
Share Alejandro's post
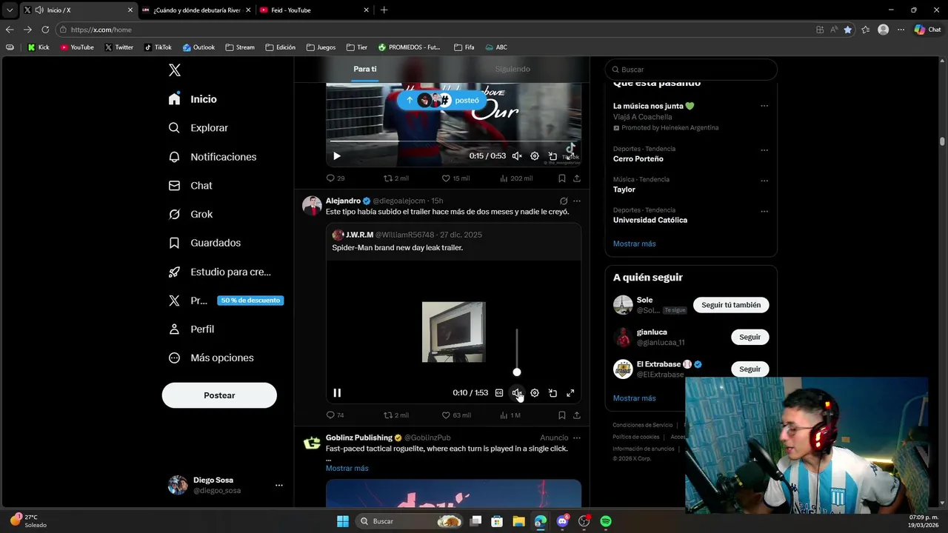click(577, 415)
